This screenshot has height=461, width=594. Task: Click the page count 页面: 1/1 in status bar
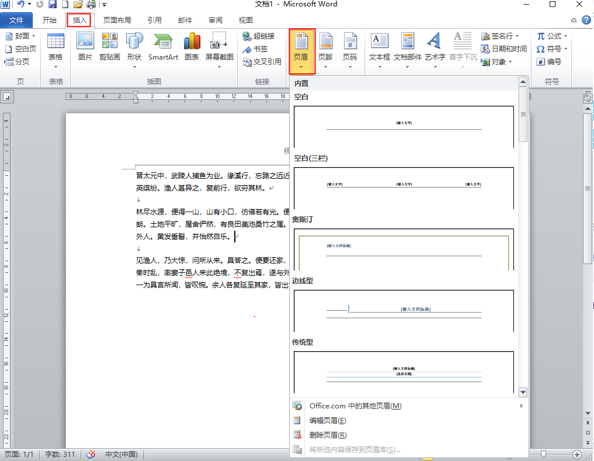[19, 454]
